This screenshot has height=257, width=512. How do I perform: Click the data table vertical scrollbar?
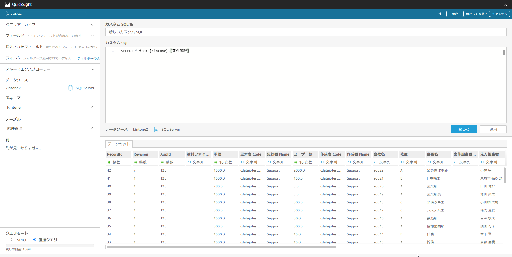505,175
